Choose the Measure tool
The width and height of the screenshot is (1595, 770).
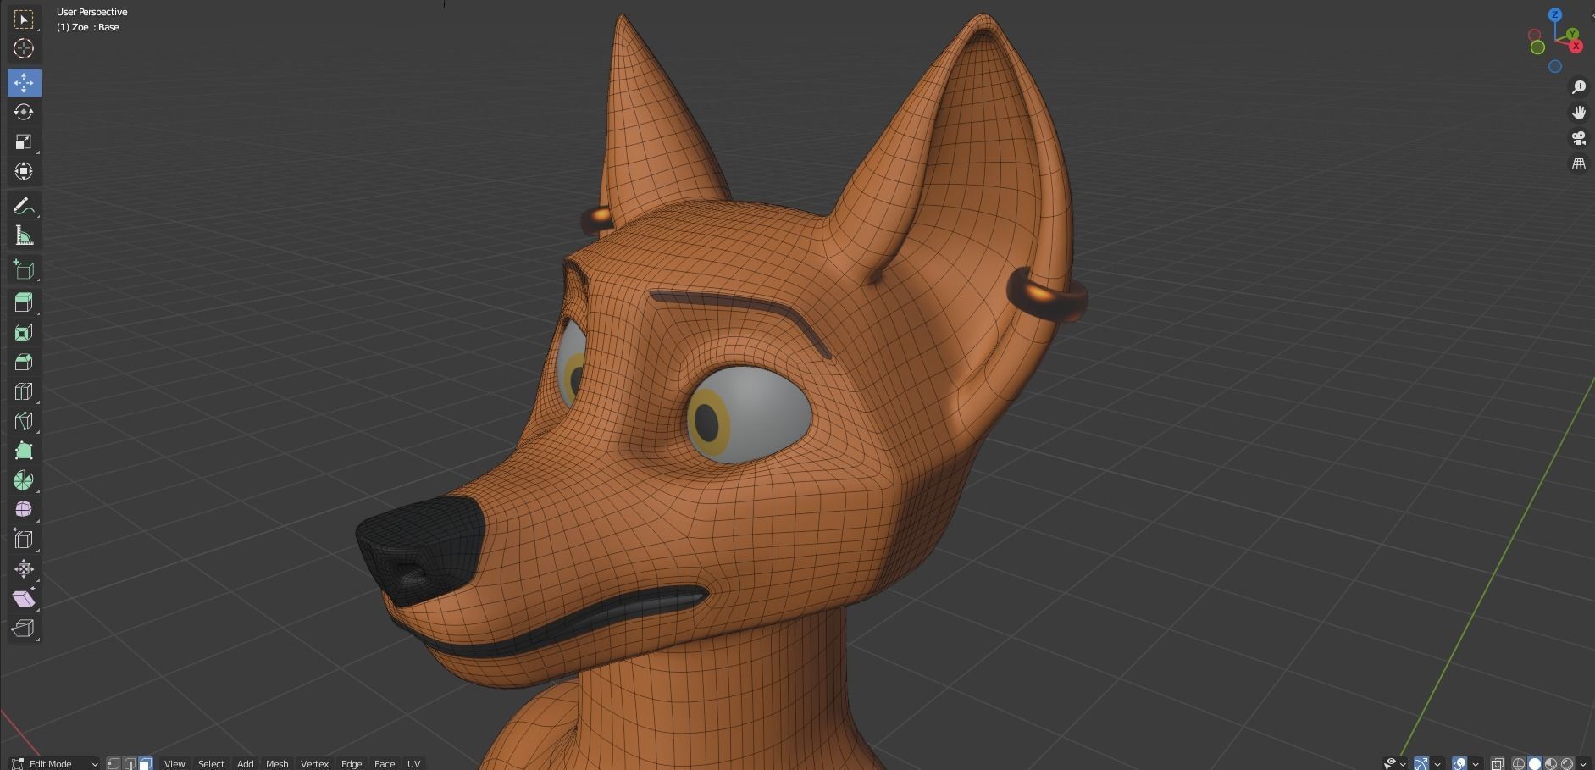coord(24,235)
